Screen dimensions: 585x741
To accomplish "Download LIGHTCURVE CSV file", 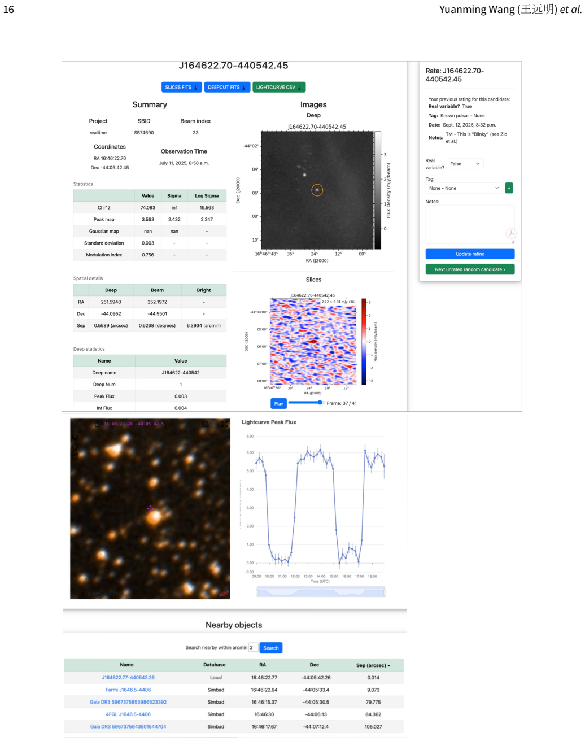I will 279,87.
